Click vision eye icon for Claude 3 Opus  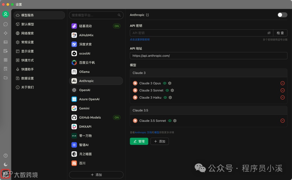point(165,83)
